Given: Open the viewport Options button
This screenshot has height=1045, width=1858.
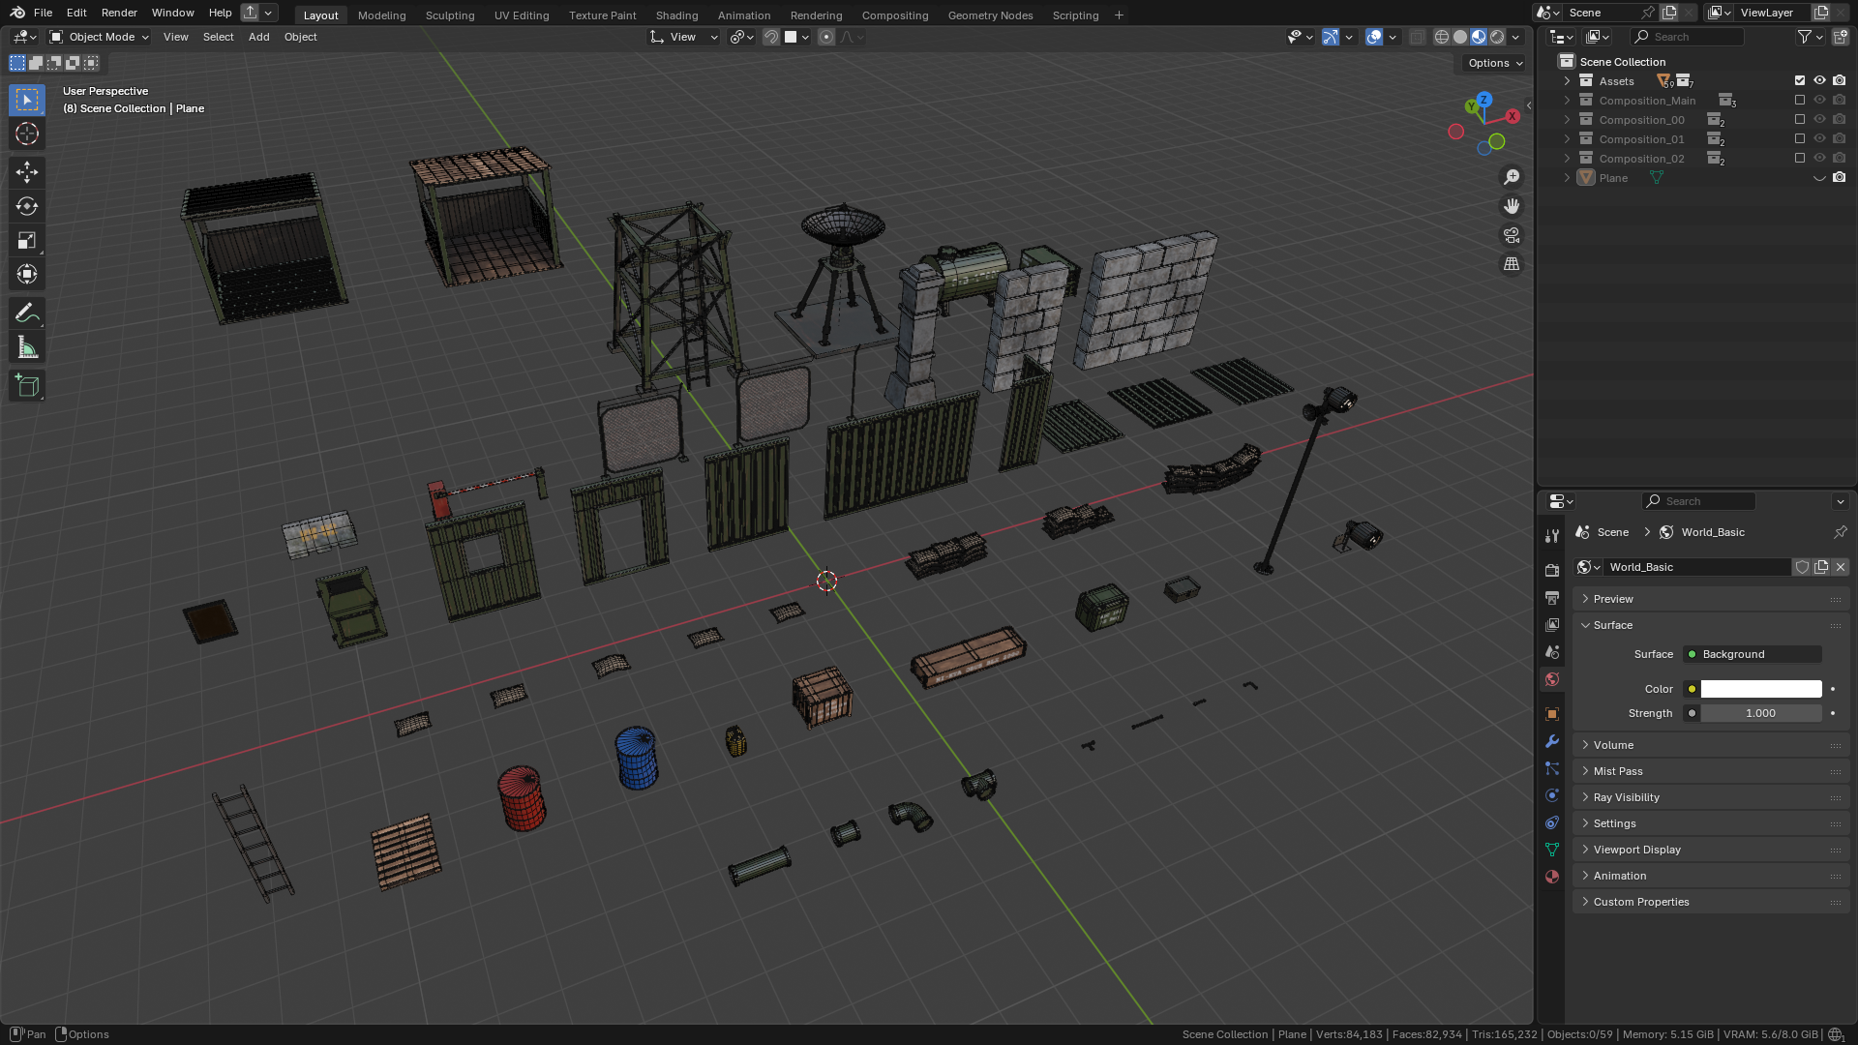Looking at the screenshot, I should [1494, 63].
